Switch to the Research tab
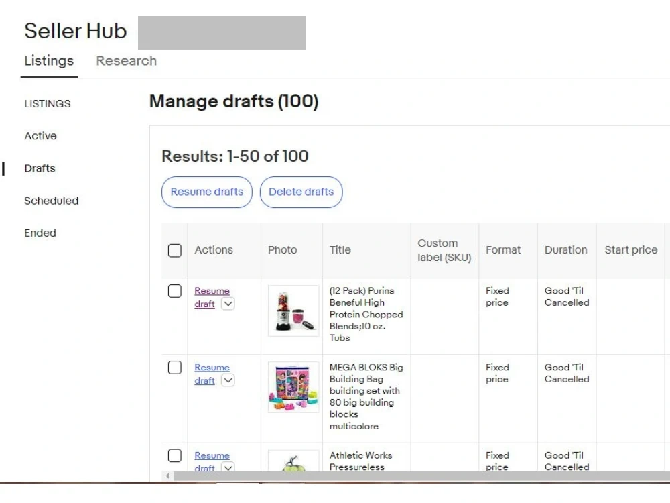The width and height of the screenshot is (670, 503). point(127,61)
